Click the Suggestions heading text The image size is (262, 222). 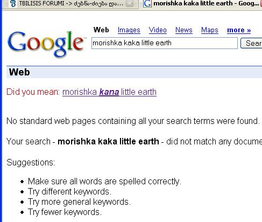tap(31, 163)
